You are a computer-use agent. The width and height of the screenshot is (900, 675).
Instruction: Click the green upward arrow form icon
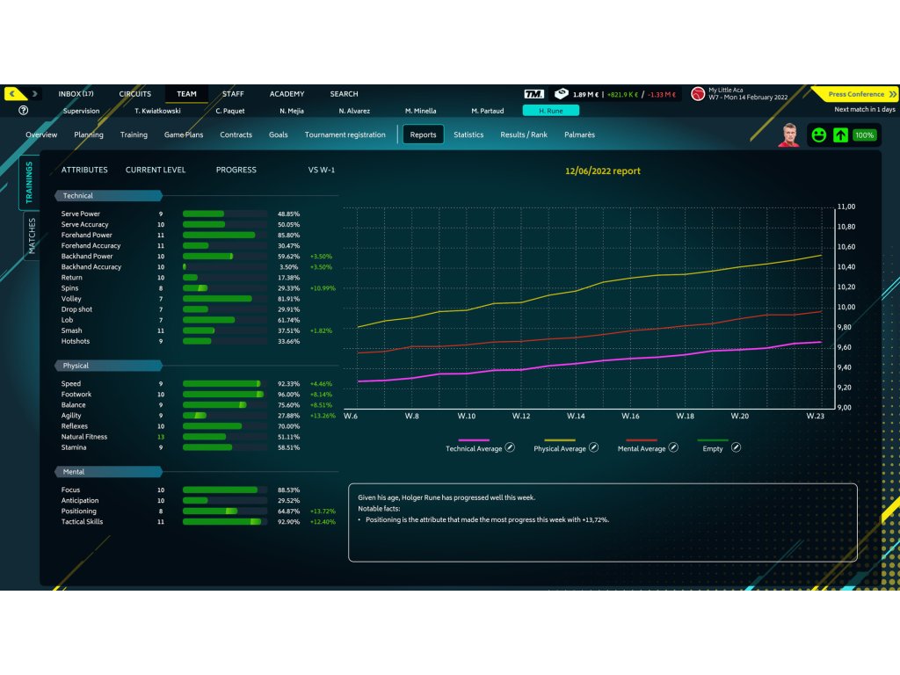[840, 134]
